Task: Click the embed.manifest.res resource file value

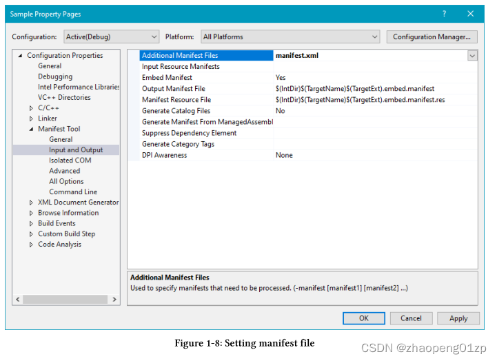Action: coord(360,100)
